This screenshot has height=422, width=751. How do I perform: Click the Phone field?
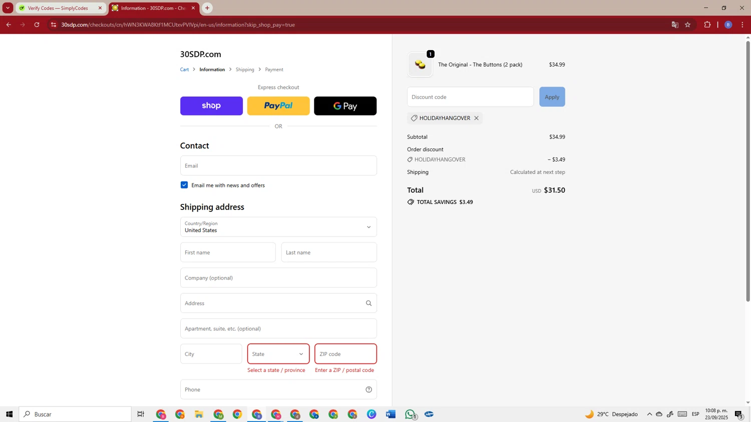pos(278,389)
